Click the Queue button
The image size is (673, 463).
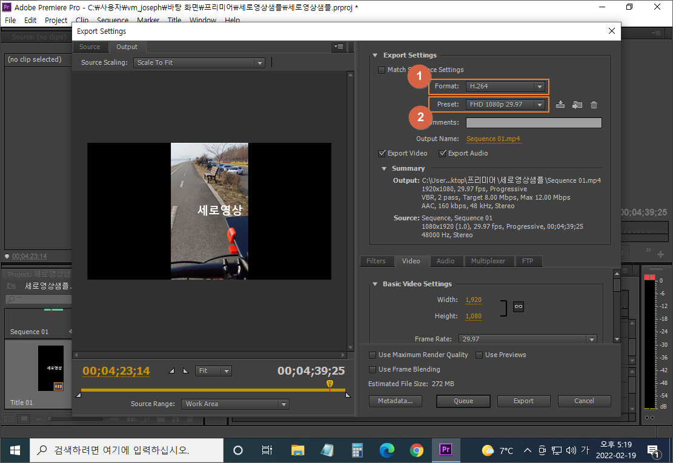pos(463,401)
